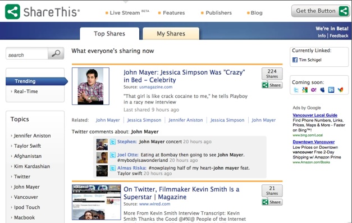Open the Publishers menu item
The image size is (352, 223).
(216, 13)
